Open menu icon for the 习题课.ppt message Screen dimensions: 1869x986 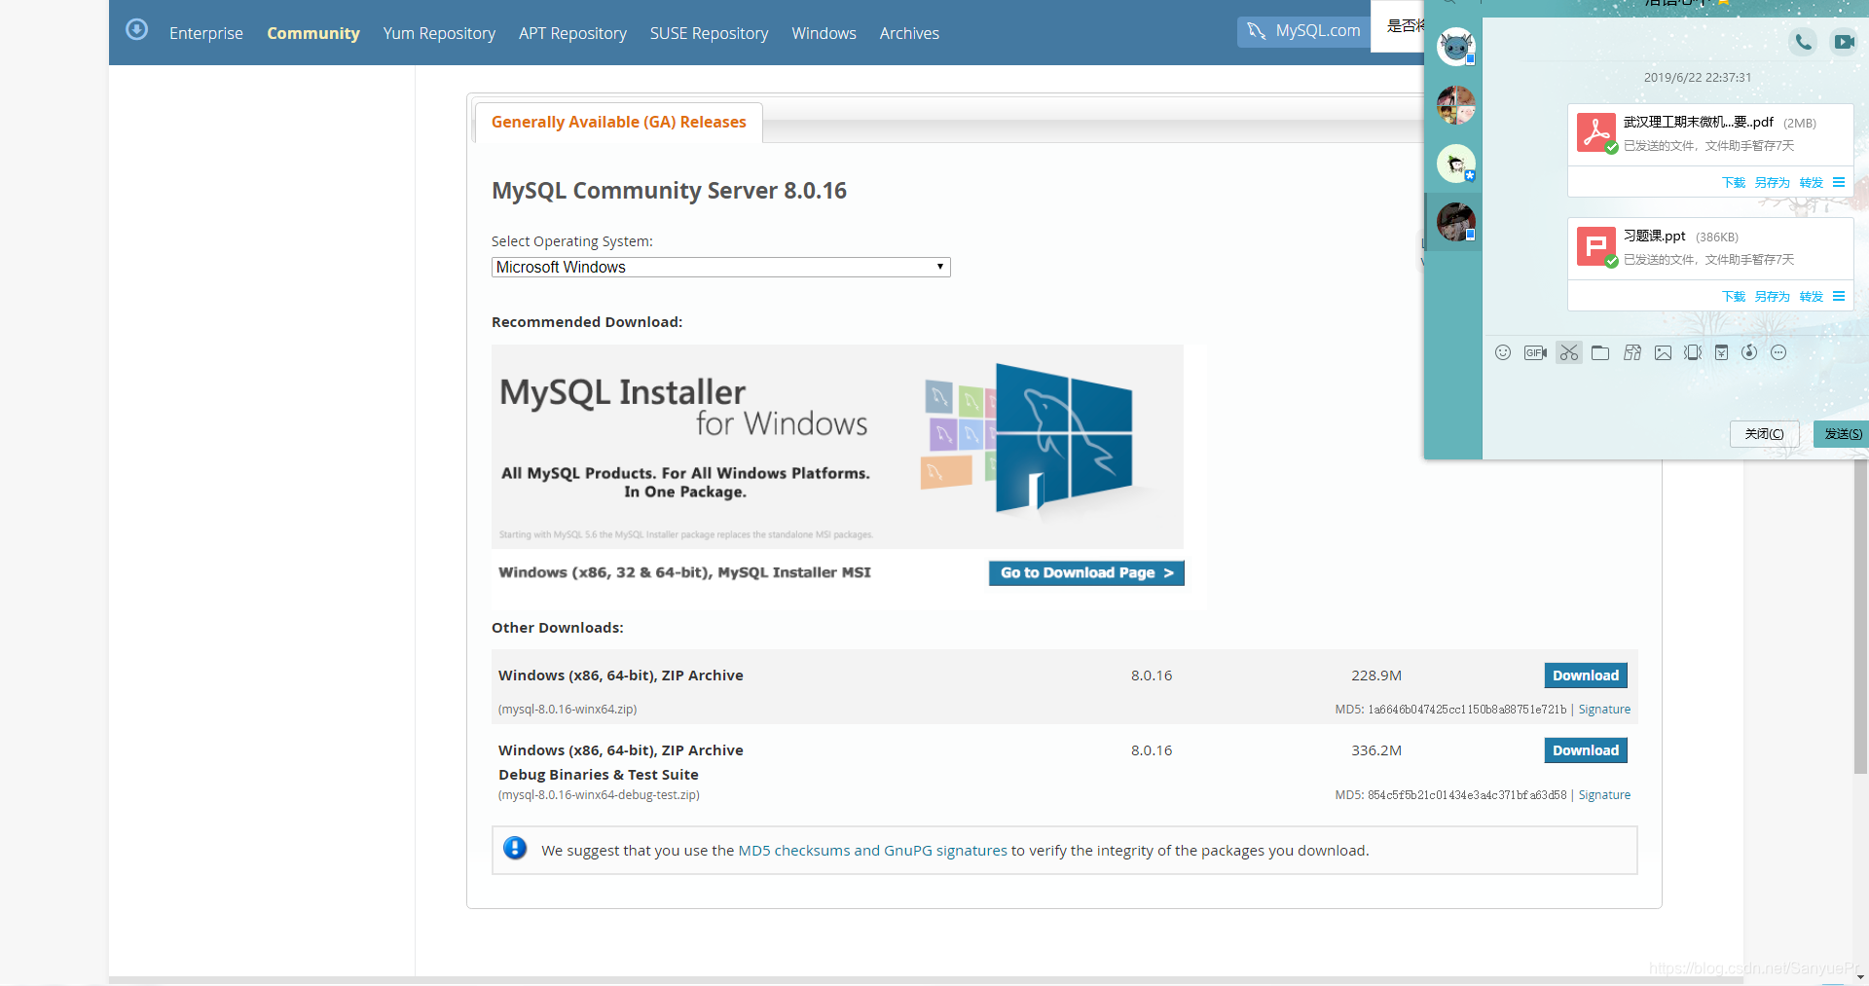tap(1839, 296)
